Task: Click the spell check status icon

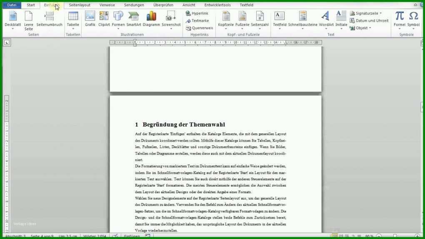Action: [115, 236]
